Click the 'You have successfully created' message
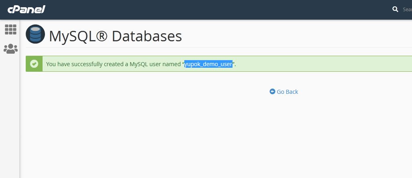This screenshot has height=178, width=412. point(141,64)
